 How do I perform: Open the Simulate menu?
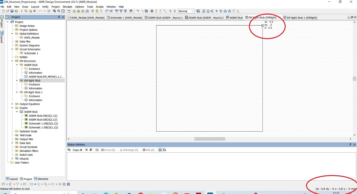tap(67, 7)
